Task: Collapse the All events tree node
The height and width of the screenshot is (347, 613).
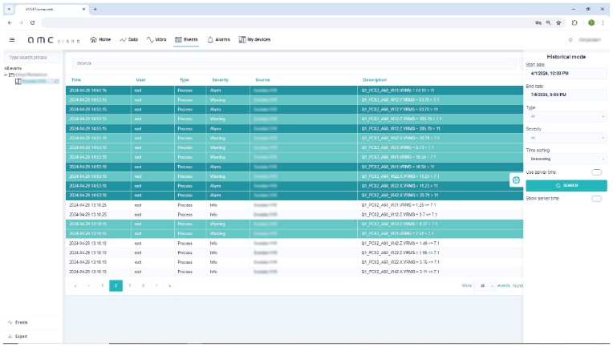Action: (x=6, y=75)
